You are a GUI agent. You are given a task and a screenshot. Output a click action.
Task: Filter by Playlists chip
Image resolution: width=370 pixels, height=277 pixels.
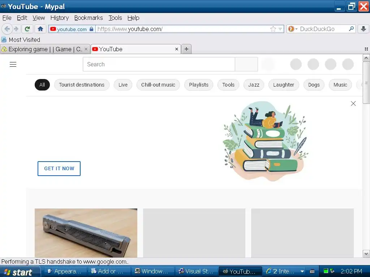pyautogui.click(x=199, y=85)
